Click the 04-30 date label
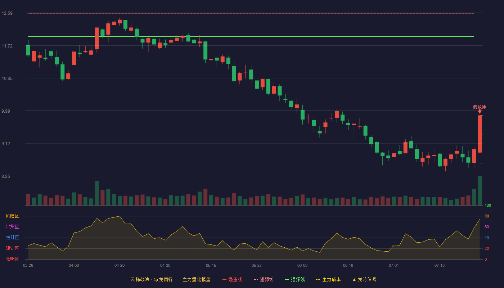Screen dimensions: 504x288 point(165,265)
